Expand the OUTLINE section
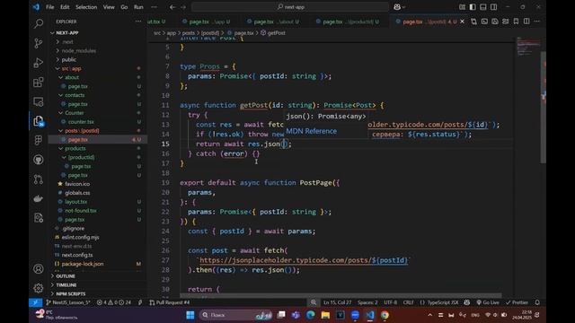The width and height of the screenshot is (575, 323). tap(66, 275)
